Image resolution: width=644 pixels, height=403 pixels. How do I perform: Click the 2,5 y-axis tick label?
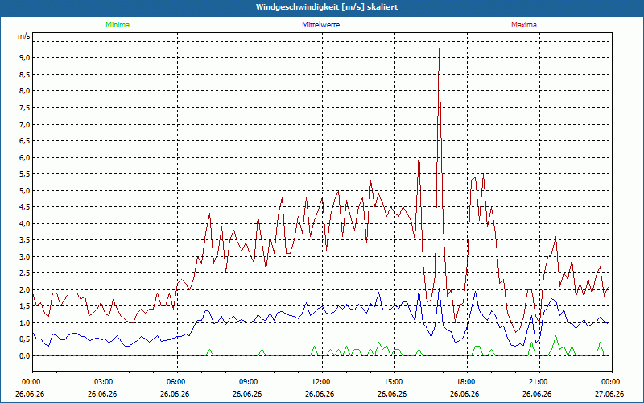point(25,273)
